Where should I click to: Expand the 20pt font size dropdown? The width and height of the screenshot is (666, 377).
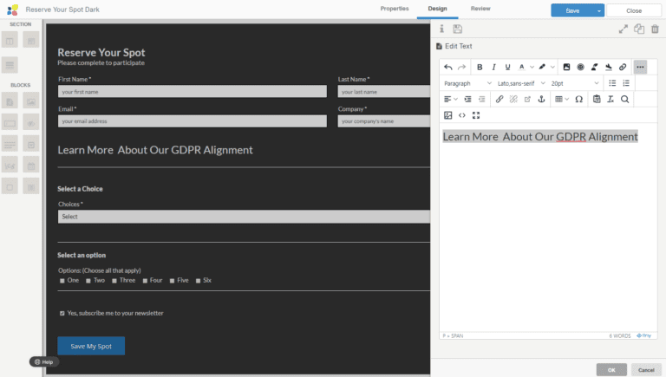pyautogui.click(x=574, y=83)
